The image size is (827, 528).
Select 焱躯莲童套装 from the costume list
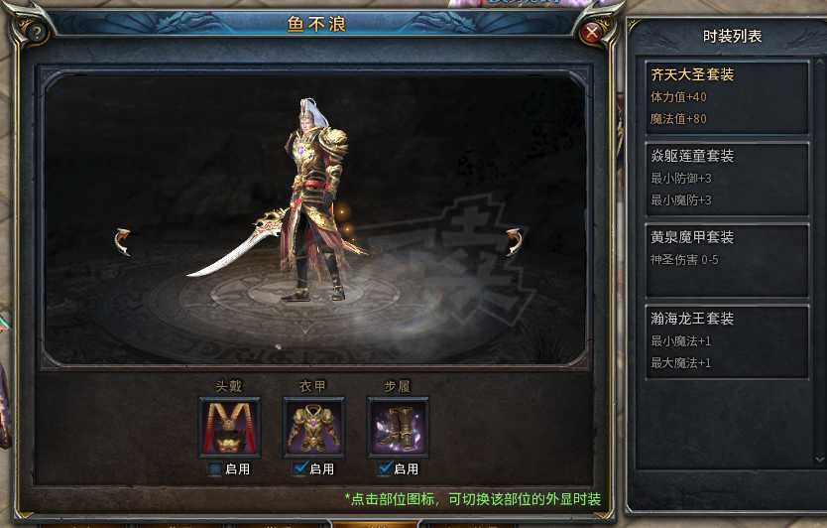click(x=727, y=179)
